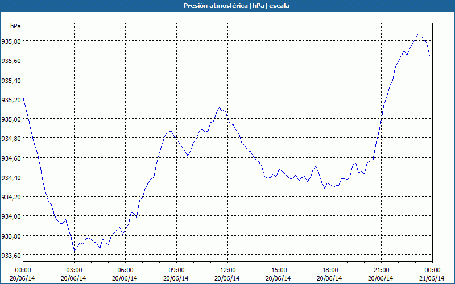
Task: Click the 21/06/14 date label
Action: [432, 278]
